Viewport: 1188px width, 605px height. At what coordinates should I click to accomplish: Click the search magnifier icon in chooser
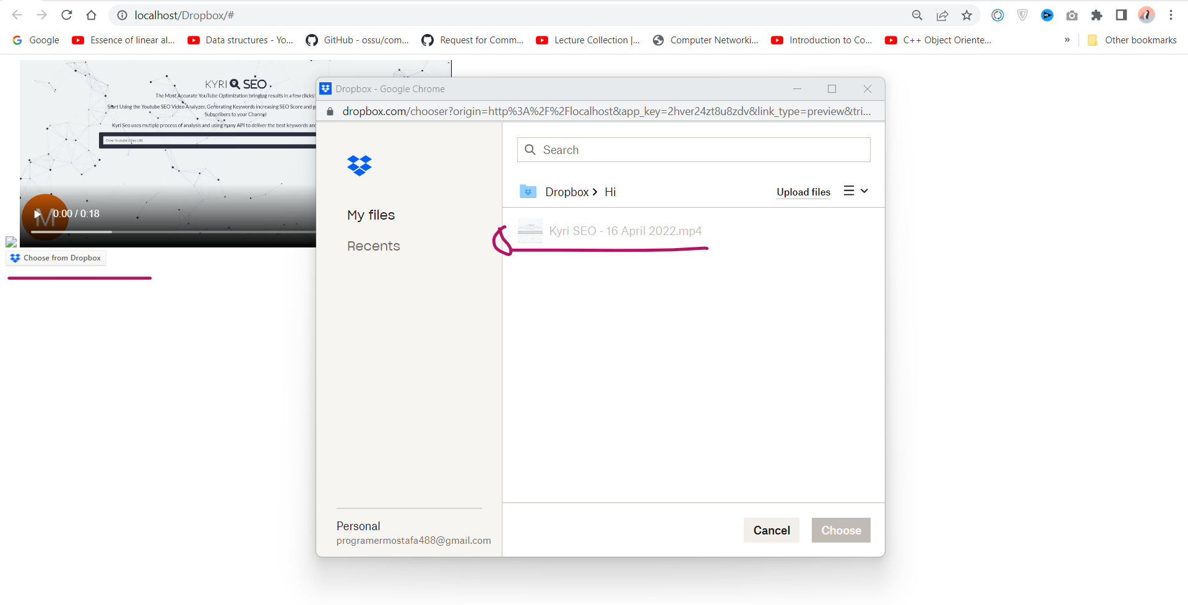[x=530, y=150]
